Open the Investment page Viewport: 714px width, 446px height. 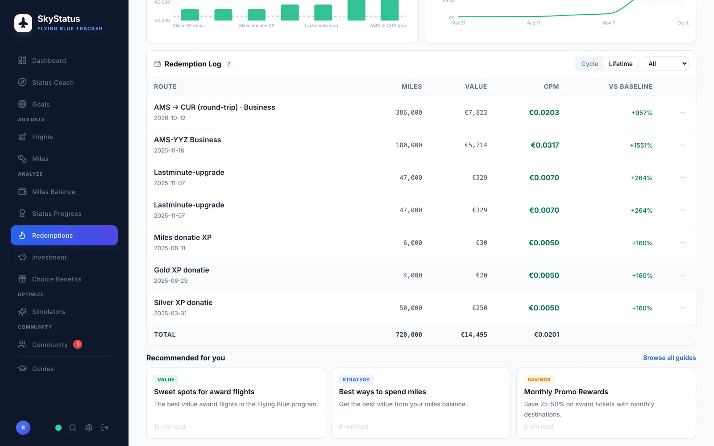pos(64,257)
